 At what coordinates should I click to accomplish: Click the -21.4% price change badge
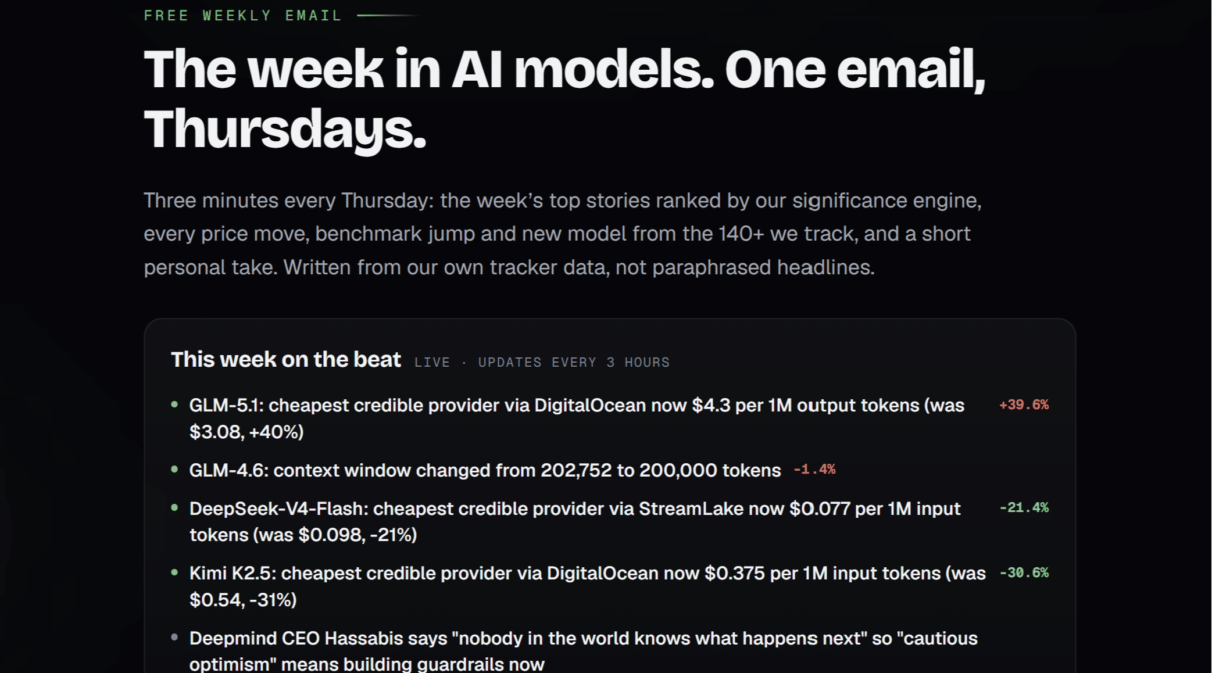click(x=1024, y=508)
